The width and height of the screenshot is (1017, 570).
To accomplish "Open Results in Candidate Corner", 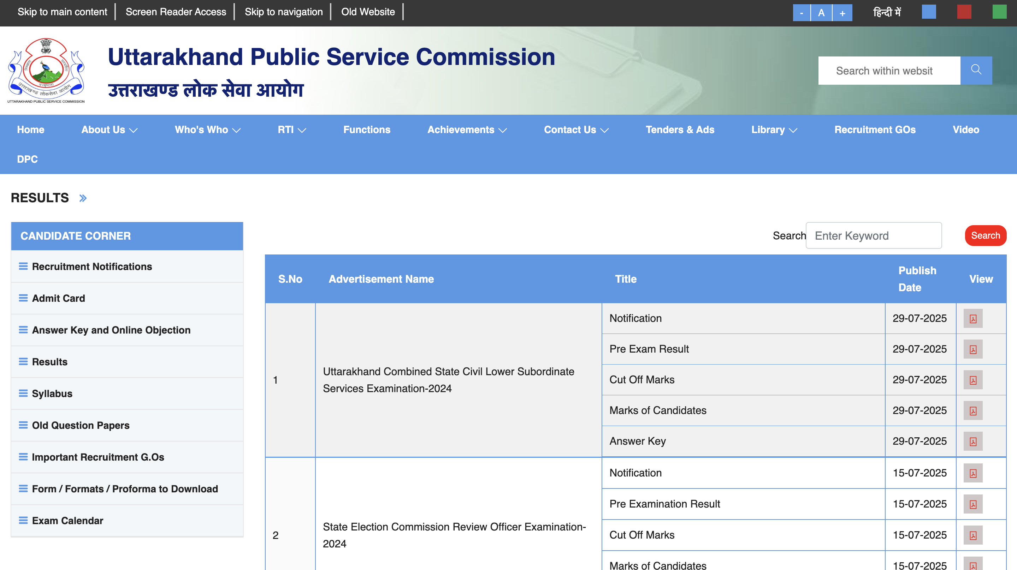I will tap(50, 362).
